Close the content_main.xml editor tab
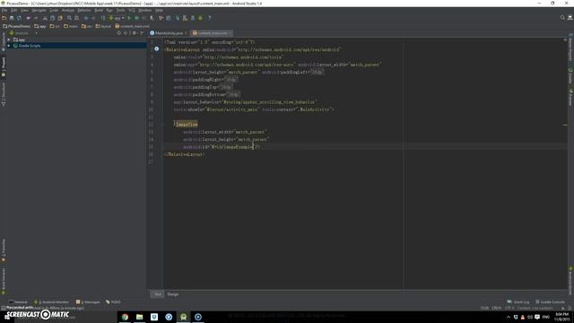 pos(230,33)
